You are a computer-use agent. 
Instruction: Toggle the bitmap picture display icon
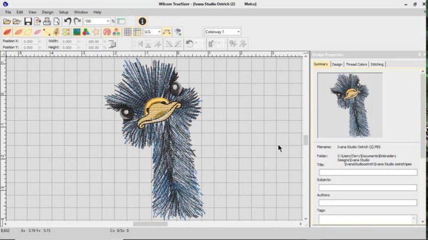[77, 32]
